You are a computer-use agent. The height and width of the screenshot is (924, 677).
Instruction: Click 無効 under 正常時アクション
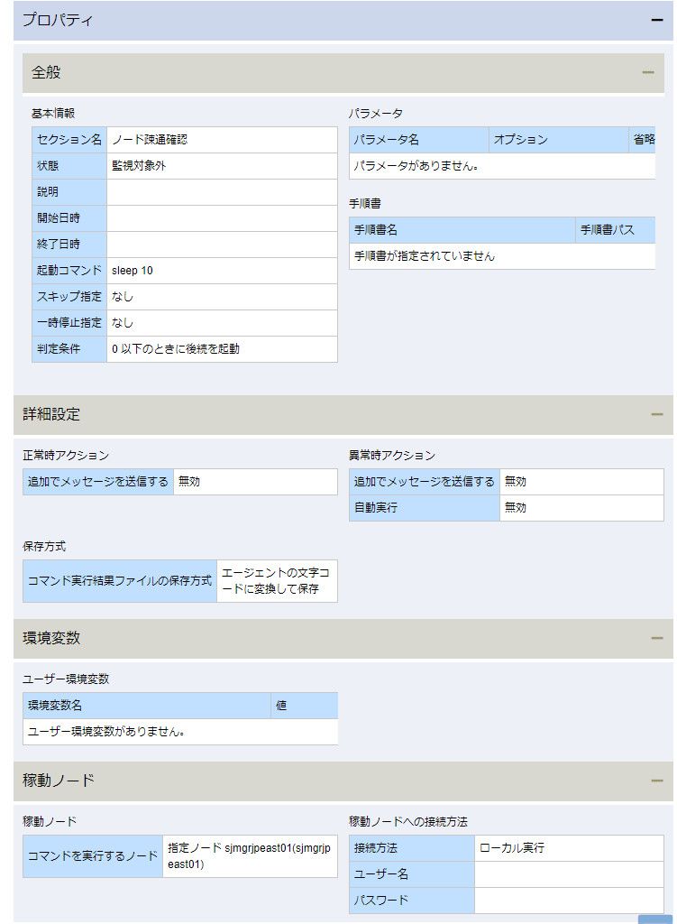pos(189,482)
